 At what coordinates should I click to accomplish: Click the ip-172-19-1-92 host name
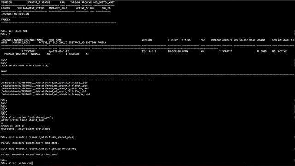click(x=59, y=51)
